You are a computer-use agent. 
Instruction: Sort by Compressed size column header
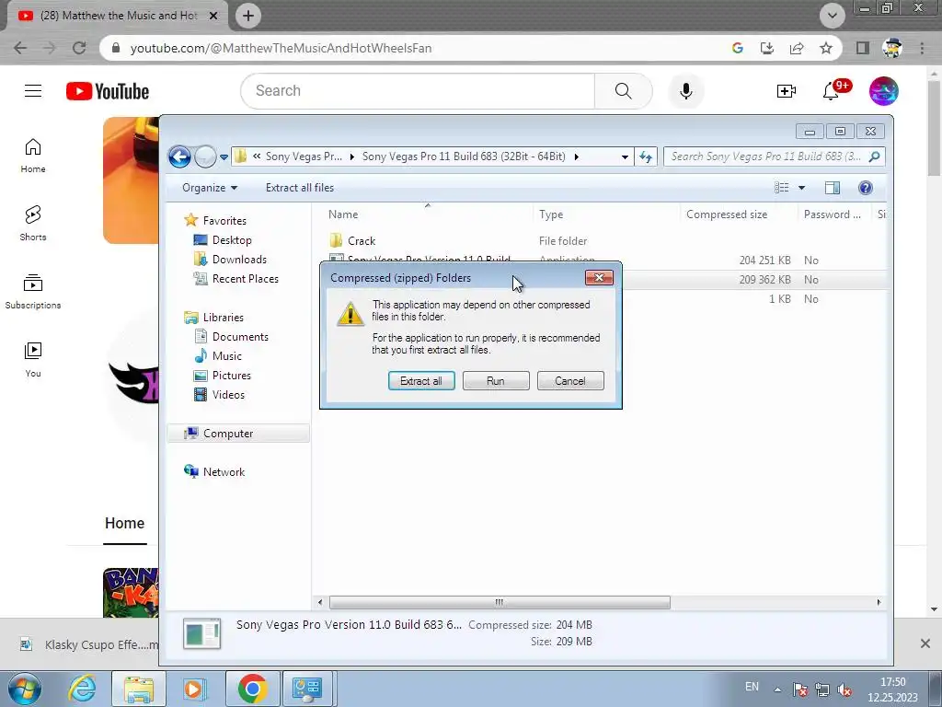[x=727, y=214]
